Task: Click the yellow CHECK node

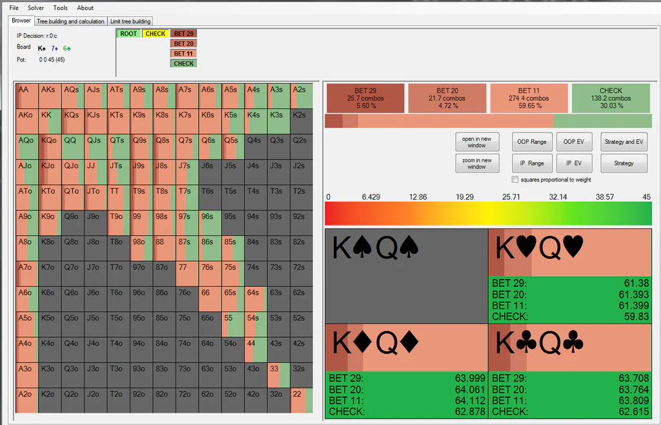Action: (155, 34)
